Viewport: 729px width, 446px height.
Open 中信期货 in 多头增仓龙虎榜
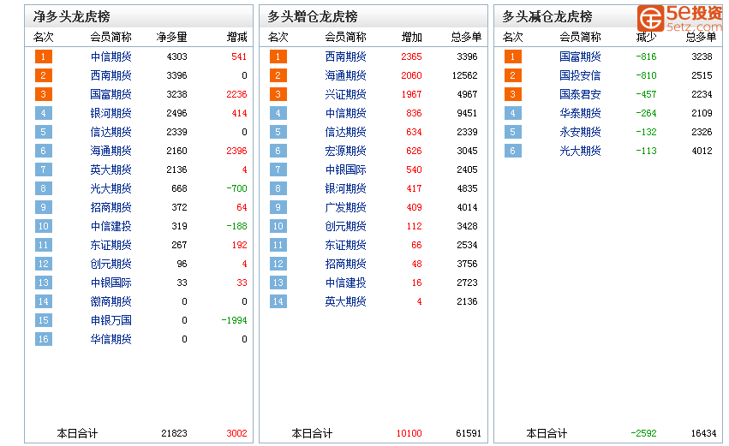(x=345, y=113)
